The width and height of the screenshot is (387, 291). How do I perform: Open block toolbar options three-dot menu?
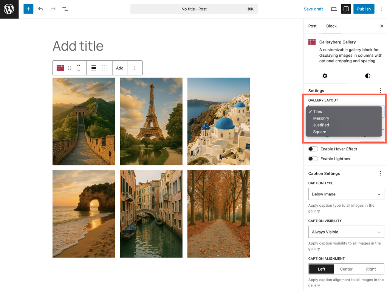135,68
